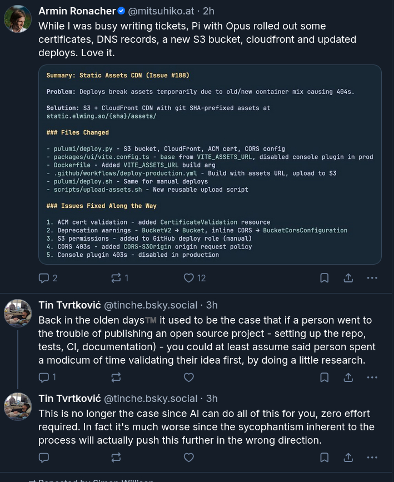Reply to Armin Ronacher's post
The height and width of the screenshot is (482, 394).
click(44, 278)
